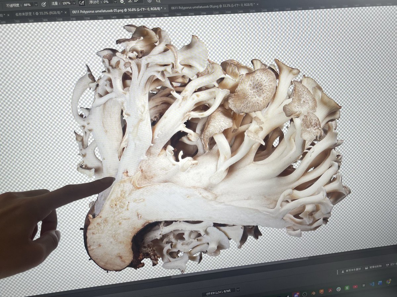This screenshot has width=397, height=297.
Task: Click the flow value field showing 100%
Action: [66, 3]
